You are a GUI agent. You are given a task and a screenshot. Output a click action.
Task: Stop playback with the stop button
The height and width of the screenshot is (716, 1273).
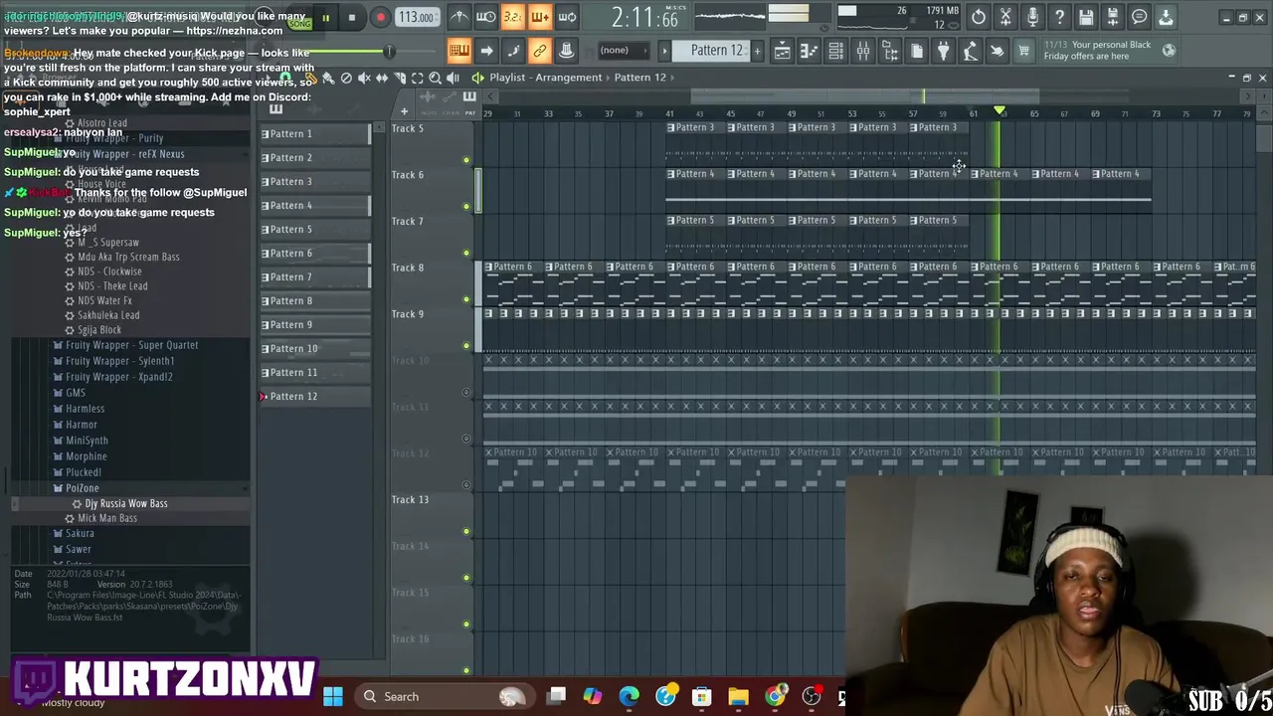coord(352,17)
